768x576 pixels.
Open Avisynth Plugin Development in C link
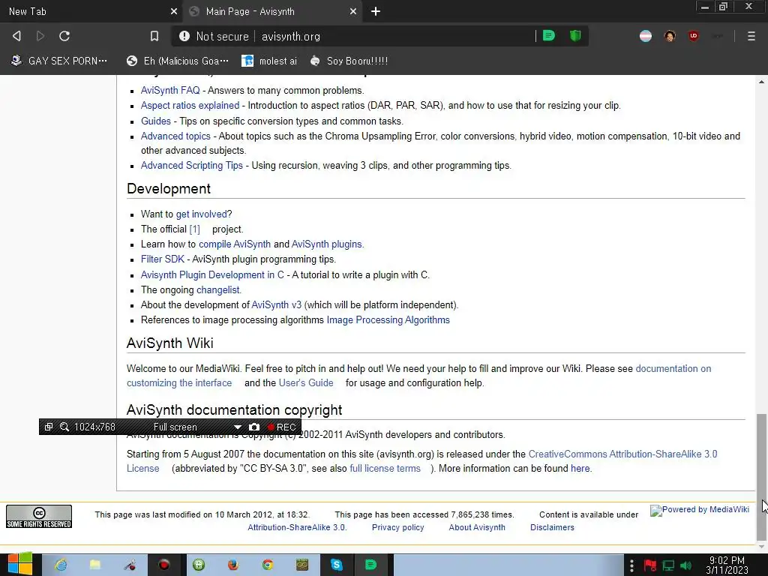pyautogui.click(x=212, y=274)
